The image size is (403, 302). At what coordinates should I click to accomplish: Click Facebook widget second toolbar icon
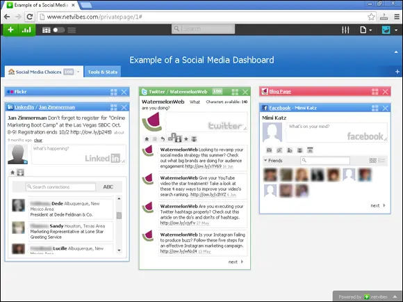point(279,150)
